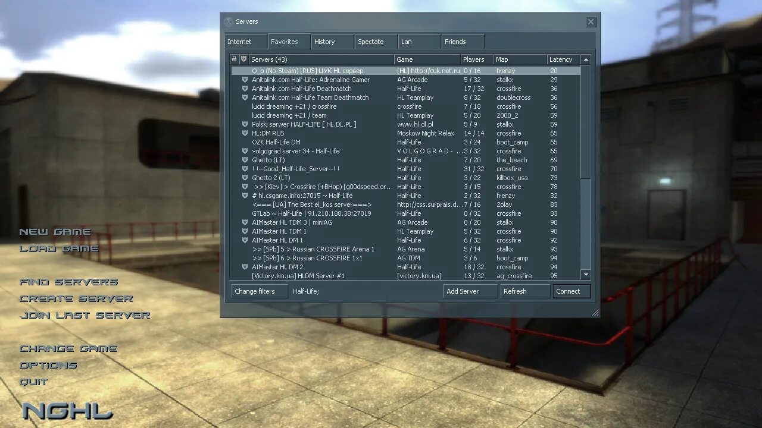Sort by the Latency column header
Screen dimensions: 762x428
click(564, 59)
